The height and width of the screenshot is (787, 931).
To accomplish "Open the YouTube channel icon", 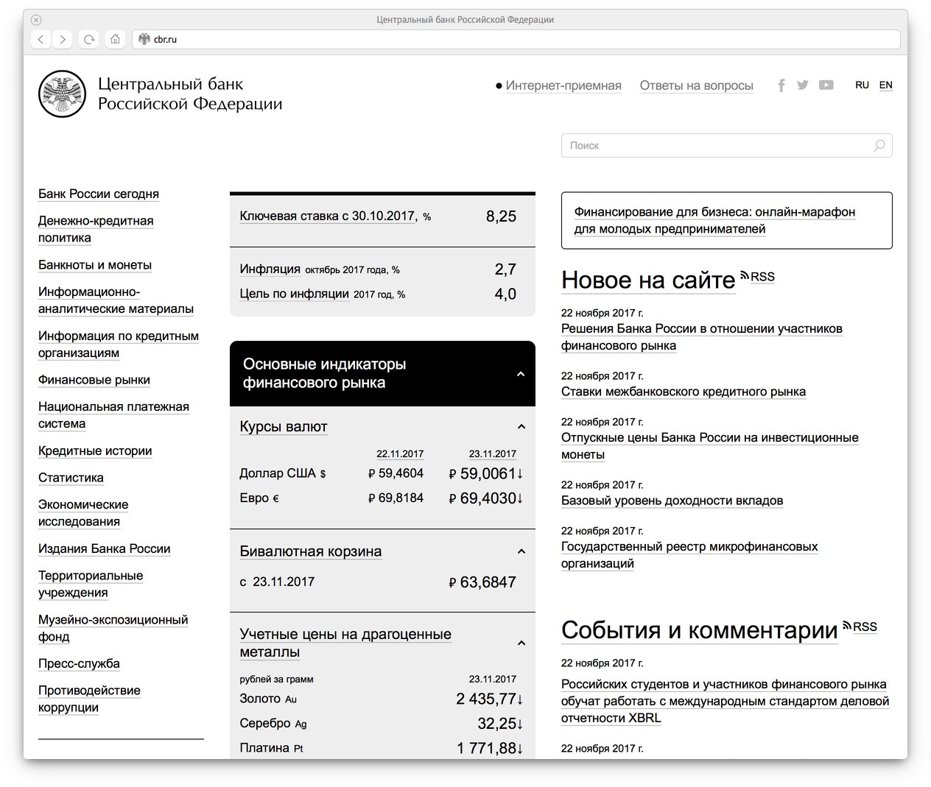I will pos(826,85).
